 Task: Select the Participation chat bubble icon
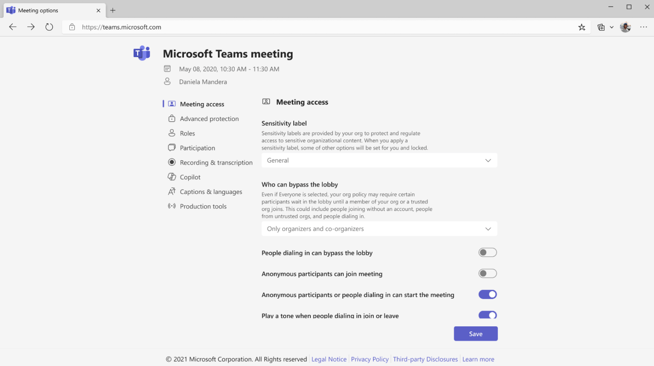click(172, 147)
